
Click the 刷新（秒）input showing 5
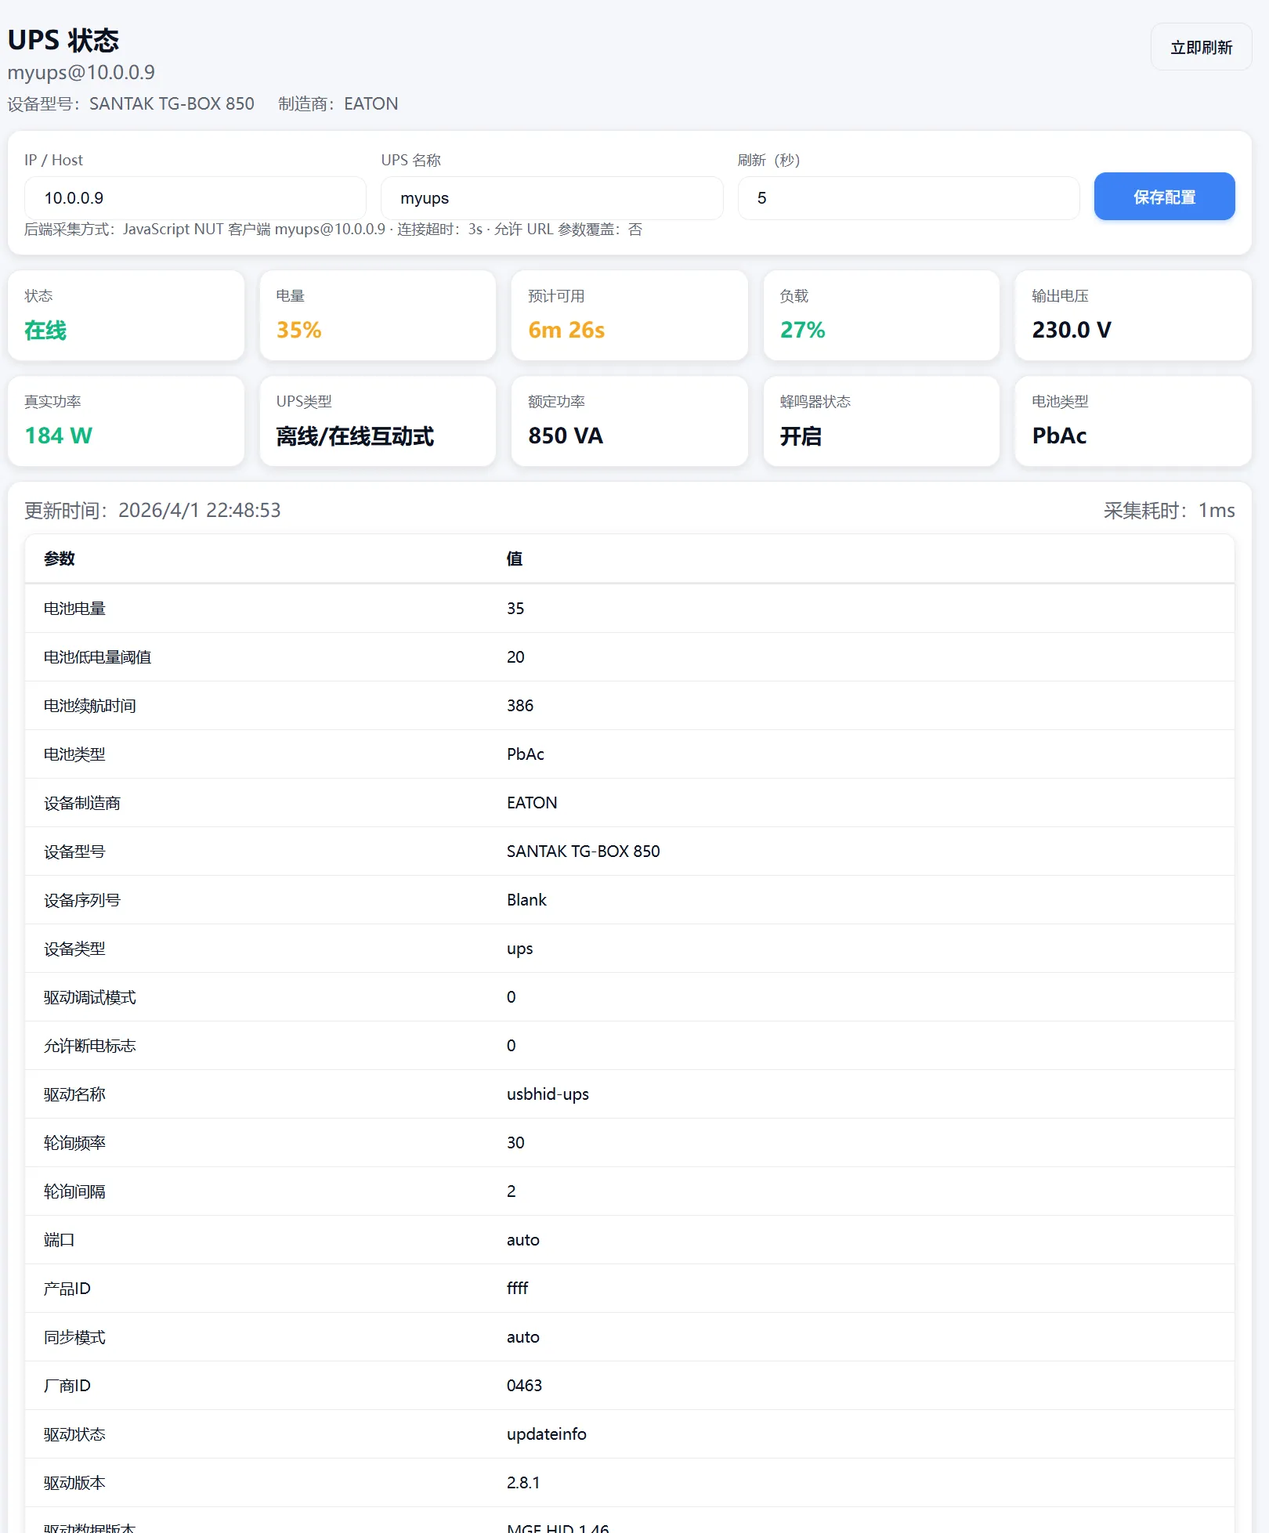pos(908,197)
